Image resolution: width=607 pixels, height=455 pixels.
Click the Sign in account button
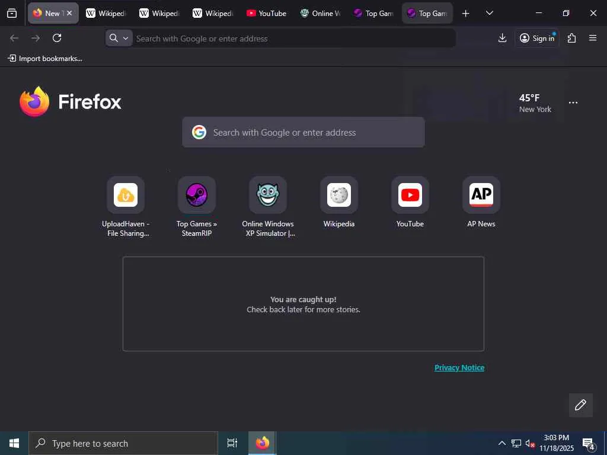click(537, 38)
